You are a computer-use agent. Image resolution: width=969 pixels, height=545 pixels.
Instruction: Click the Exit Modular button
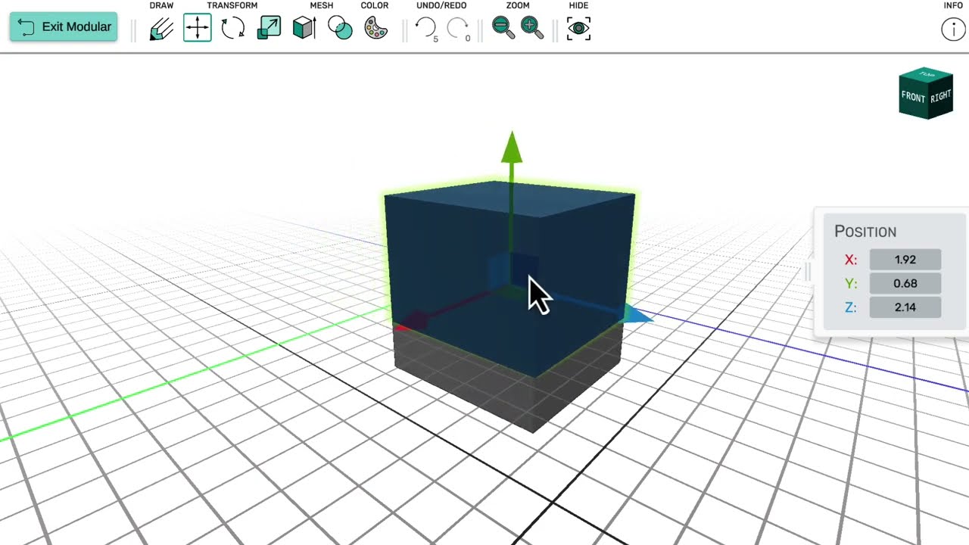(x=64, y=26)
